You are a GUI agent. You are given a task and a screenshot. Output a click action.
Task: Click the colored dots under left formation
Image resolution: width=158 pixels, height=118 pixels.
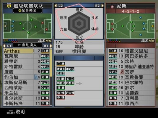(x=11, y=41)
